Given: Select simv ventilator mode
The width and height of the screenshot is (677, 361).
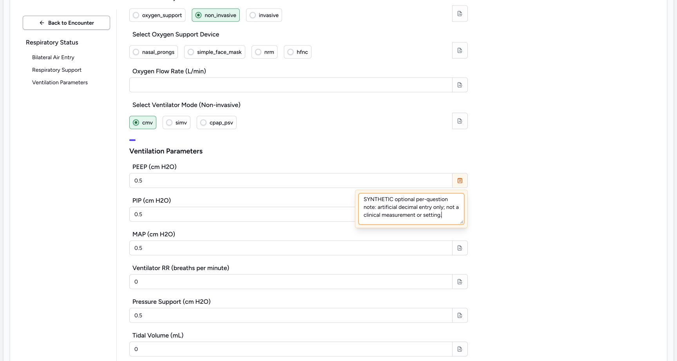Looking at the screenshot, I should 176,123.
